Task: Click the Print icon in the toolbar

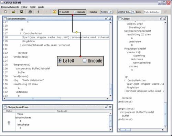Action: 30,12
